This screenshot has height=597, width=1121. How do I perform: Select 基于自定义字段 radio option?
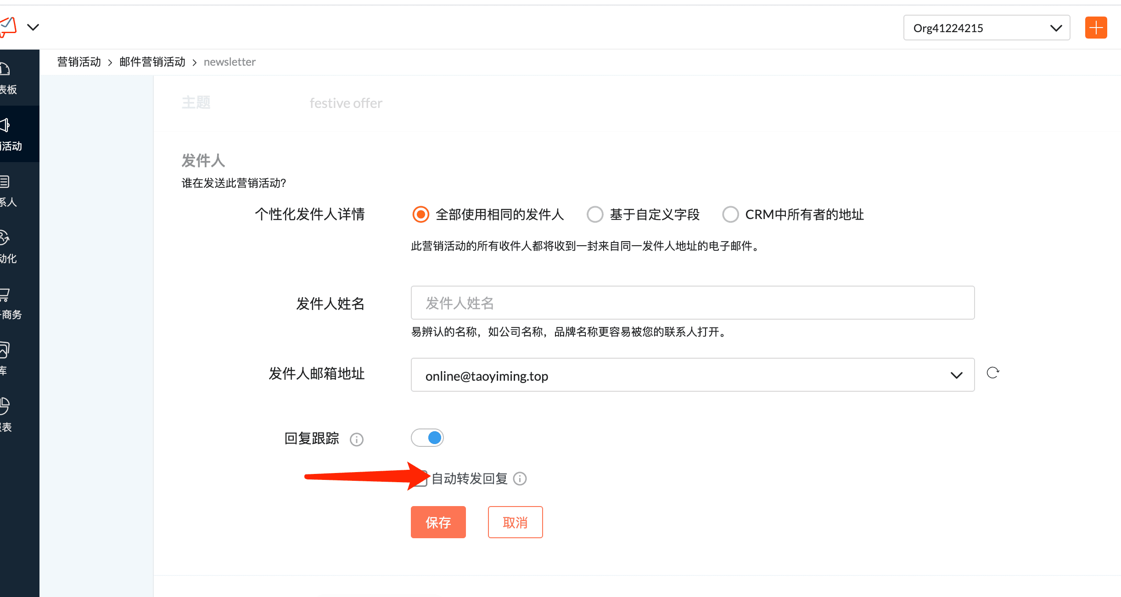tap(595, 214)
